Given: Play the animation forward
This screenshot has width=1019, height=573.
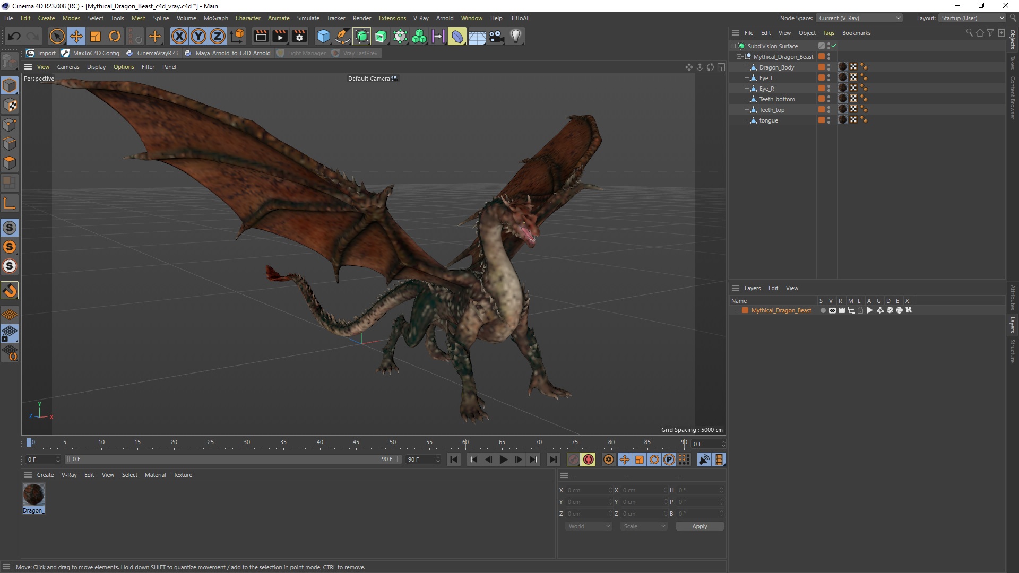Looking at the screenshot, I should [504, 459].
